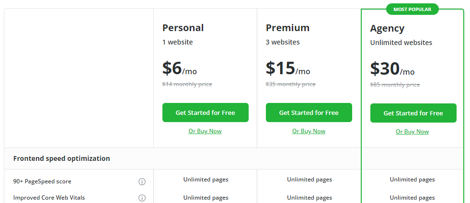Follow Or Buy Now link under Personal
This screenshot has height=203, width=470.
click(205, 131)
